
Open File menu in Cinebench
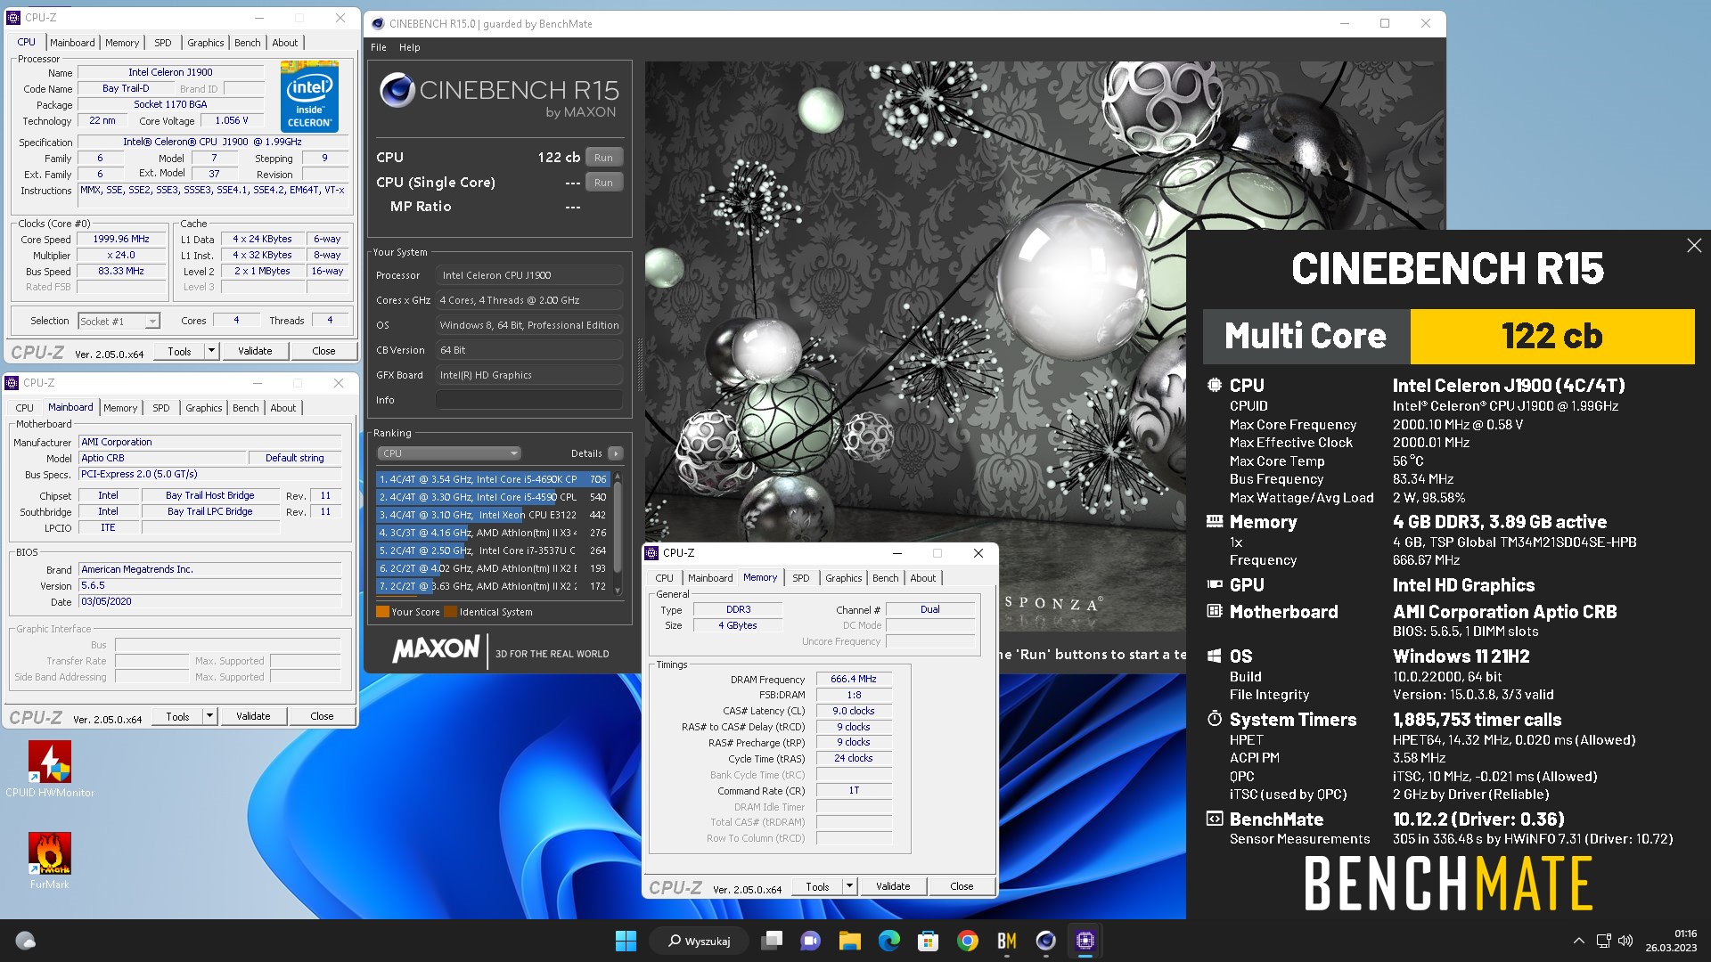[x=379, y=47]
